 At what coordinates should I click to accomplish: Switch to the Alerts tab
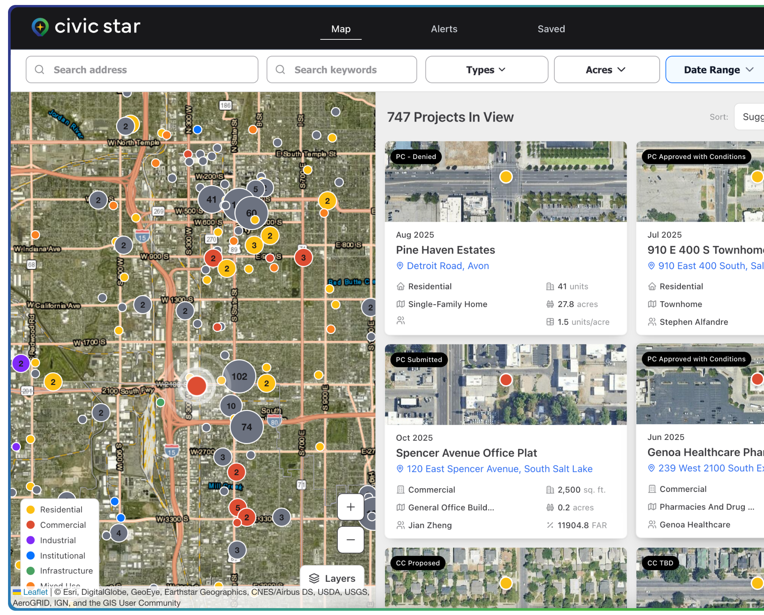pos(444,29)
